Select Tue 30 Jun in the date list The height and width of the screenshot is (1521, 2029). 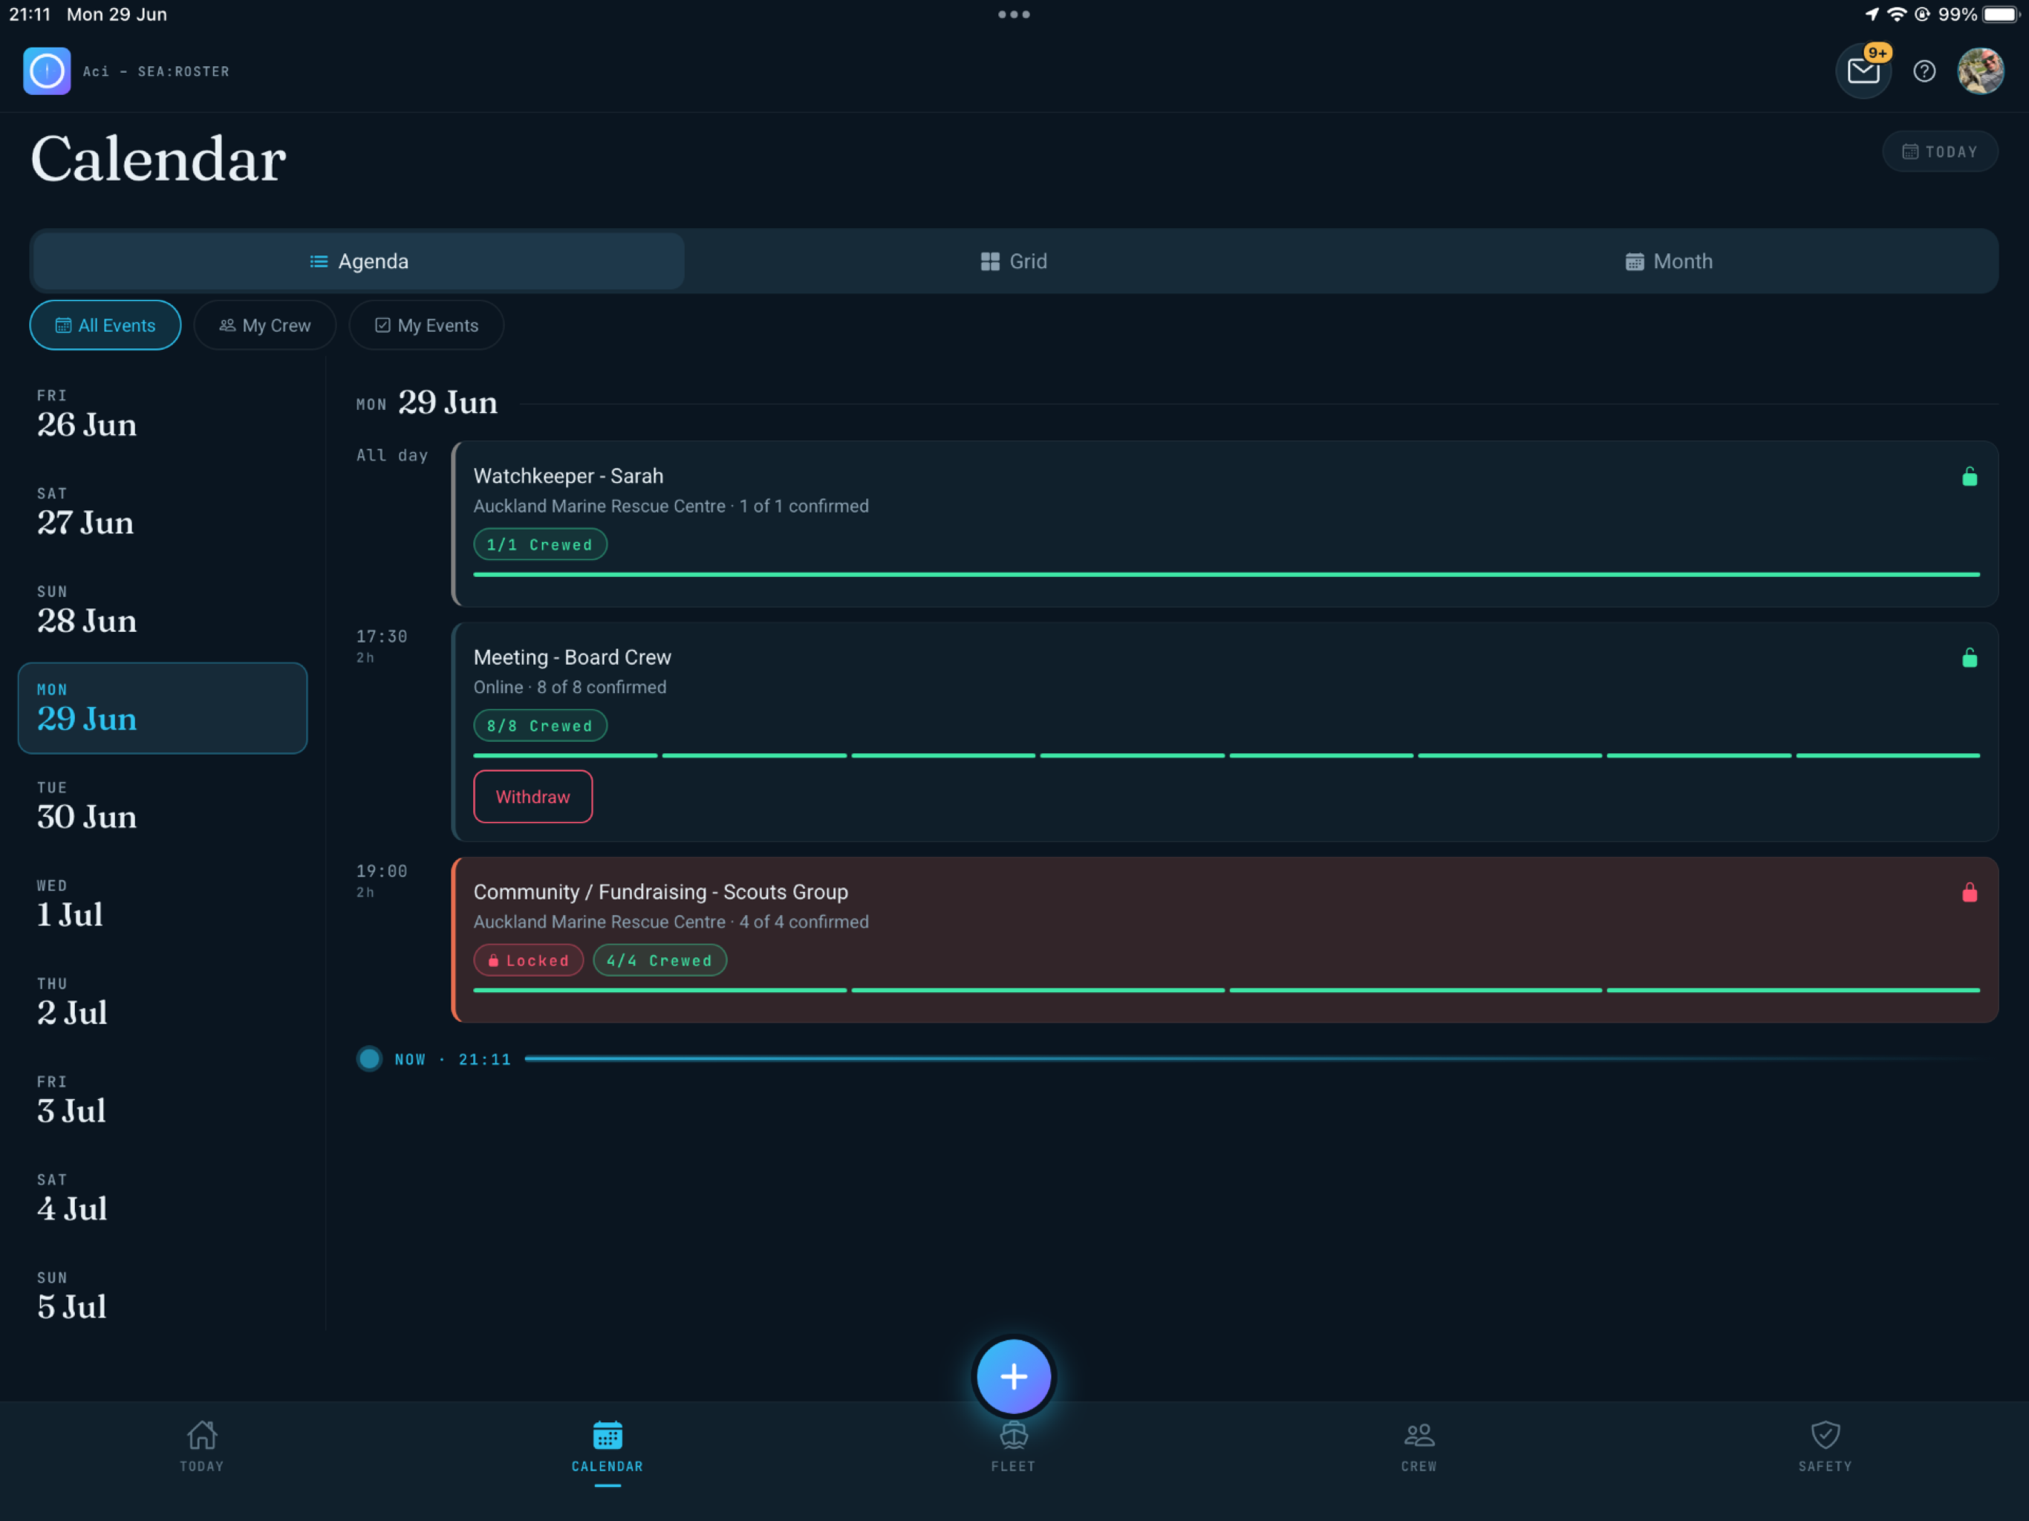(163, 807)
